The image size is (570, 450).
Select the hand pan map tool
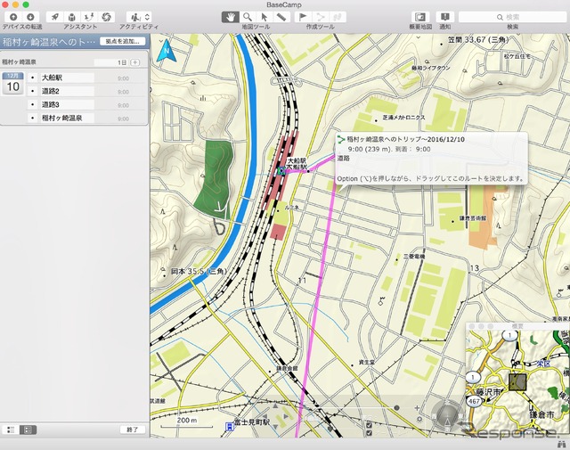(231, 17)
